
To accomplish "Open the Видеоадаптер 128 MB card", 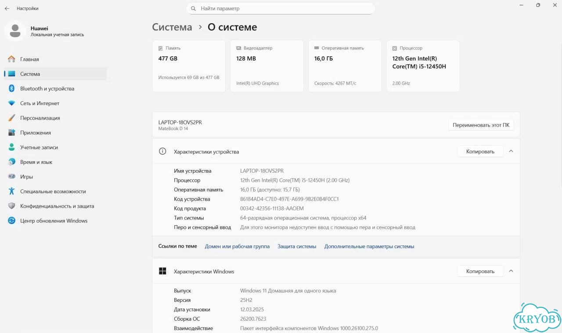I will tap(267, 66).
